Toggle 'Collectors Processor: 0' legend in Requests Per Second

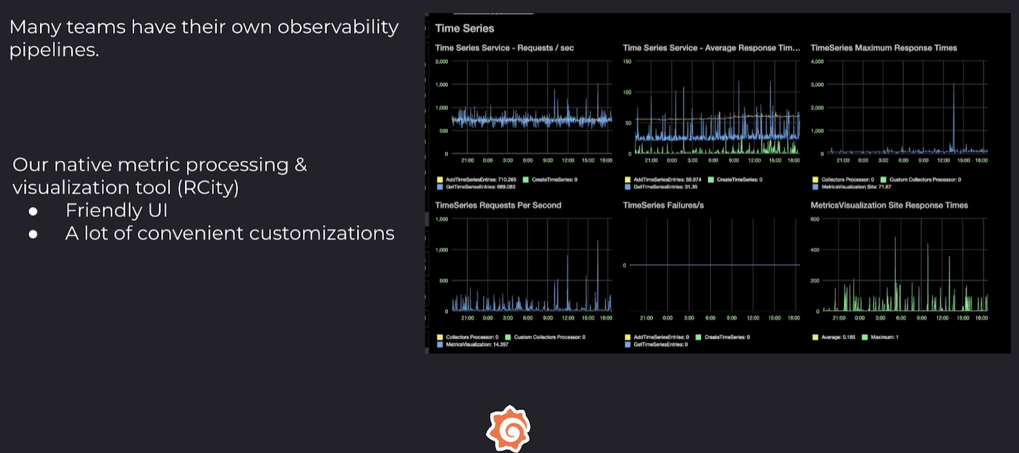(468, 338)
